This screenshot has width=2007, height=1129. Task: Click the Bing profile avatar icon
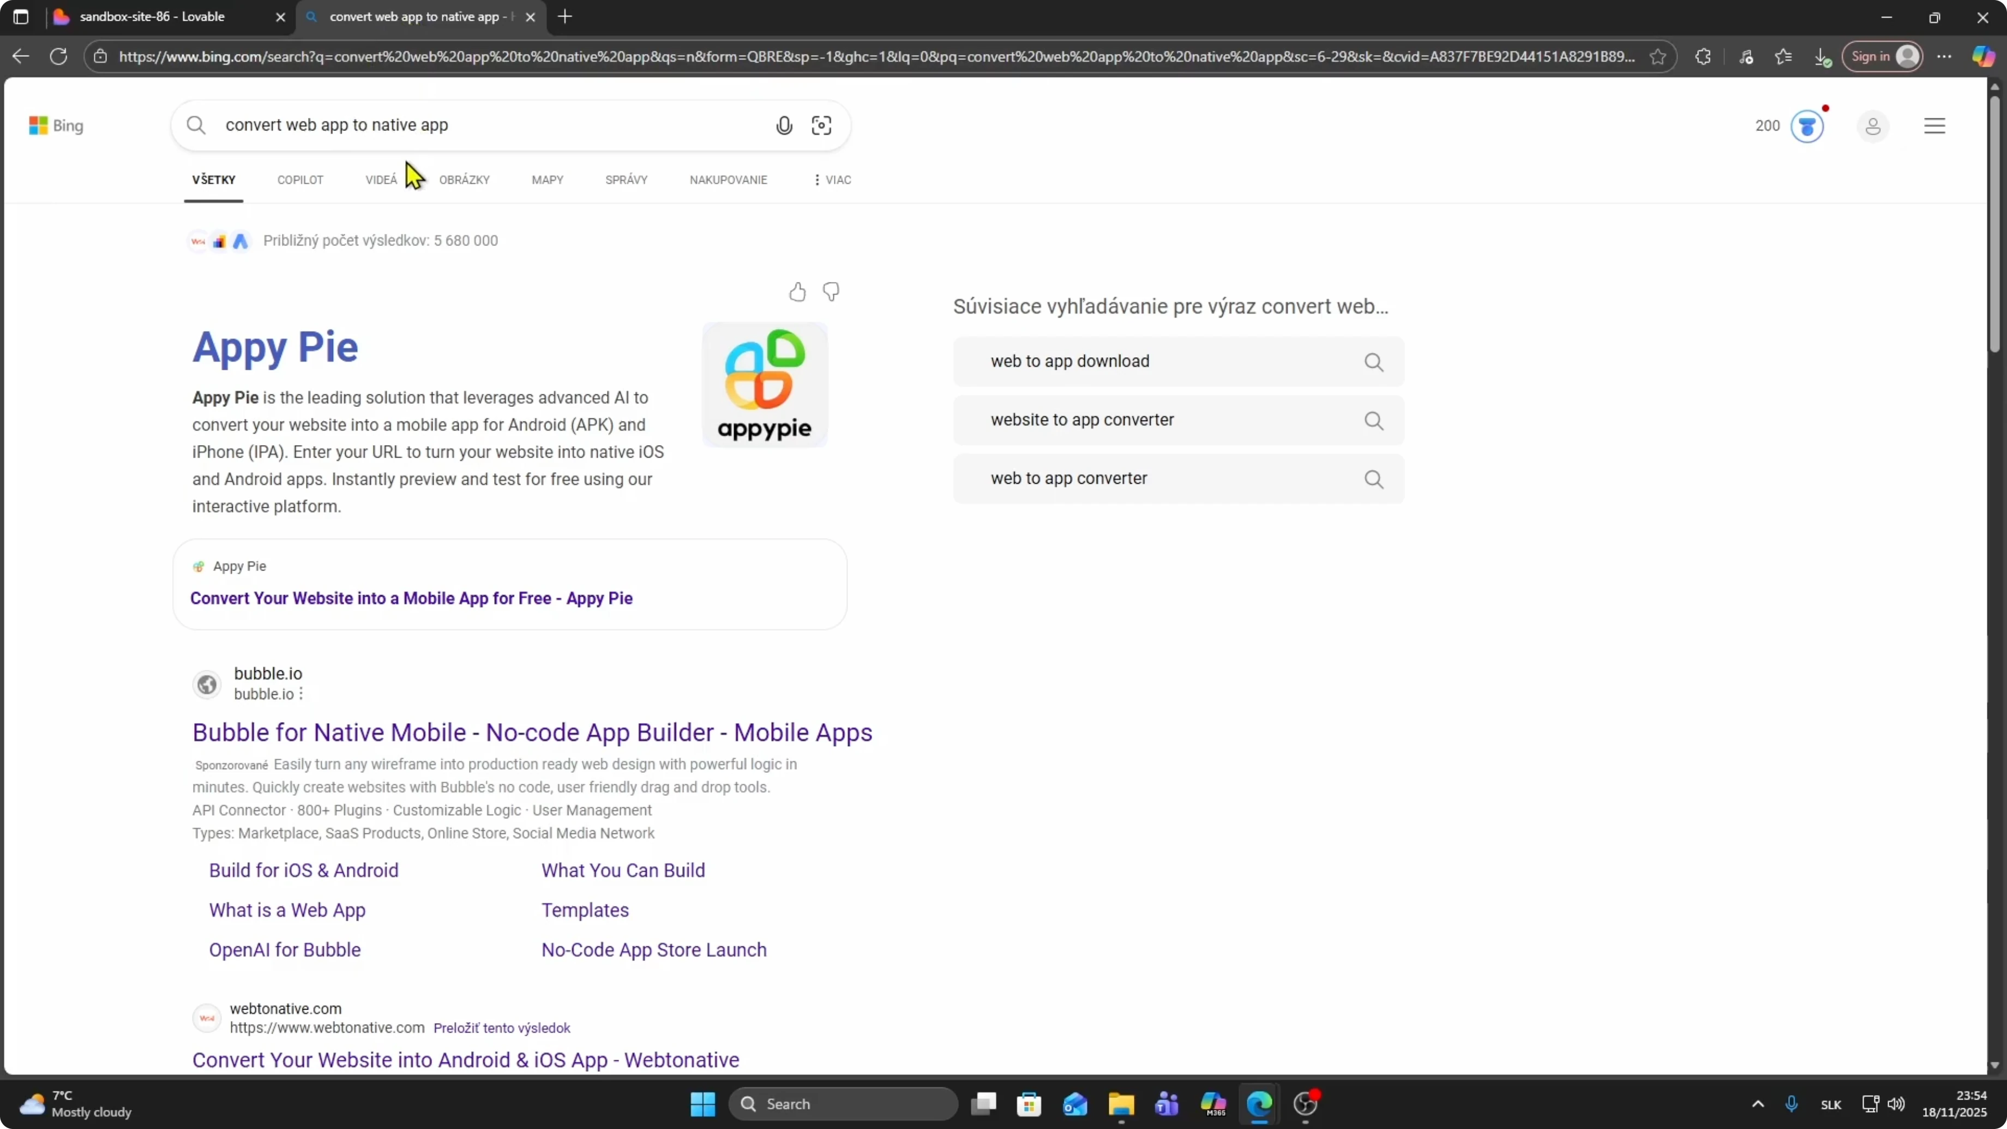tap(1873, 126)
